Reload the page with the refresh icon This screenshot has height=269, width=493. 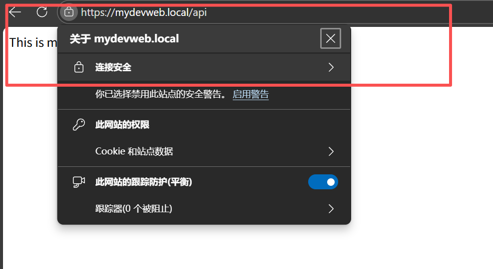click(x=42, y=12)
